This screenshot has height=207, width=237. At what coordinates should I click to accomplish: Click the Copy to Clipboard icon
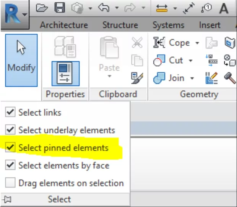click(x=137, y=60)
